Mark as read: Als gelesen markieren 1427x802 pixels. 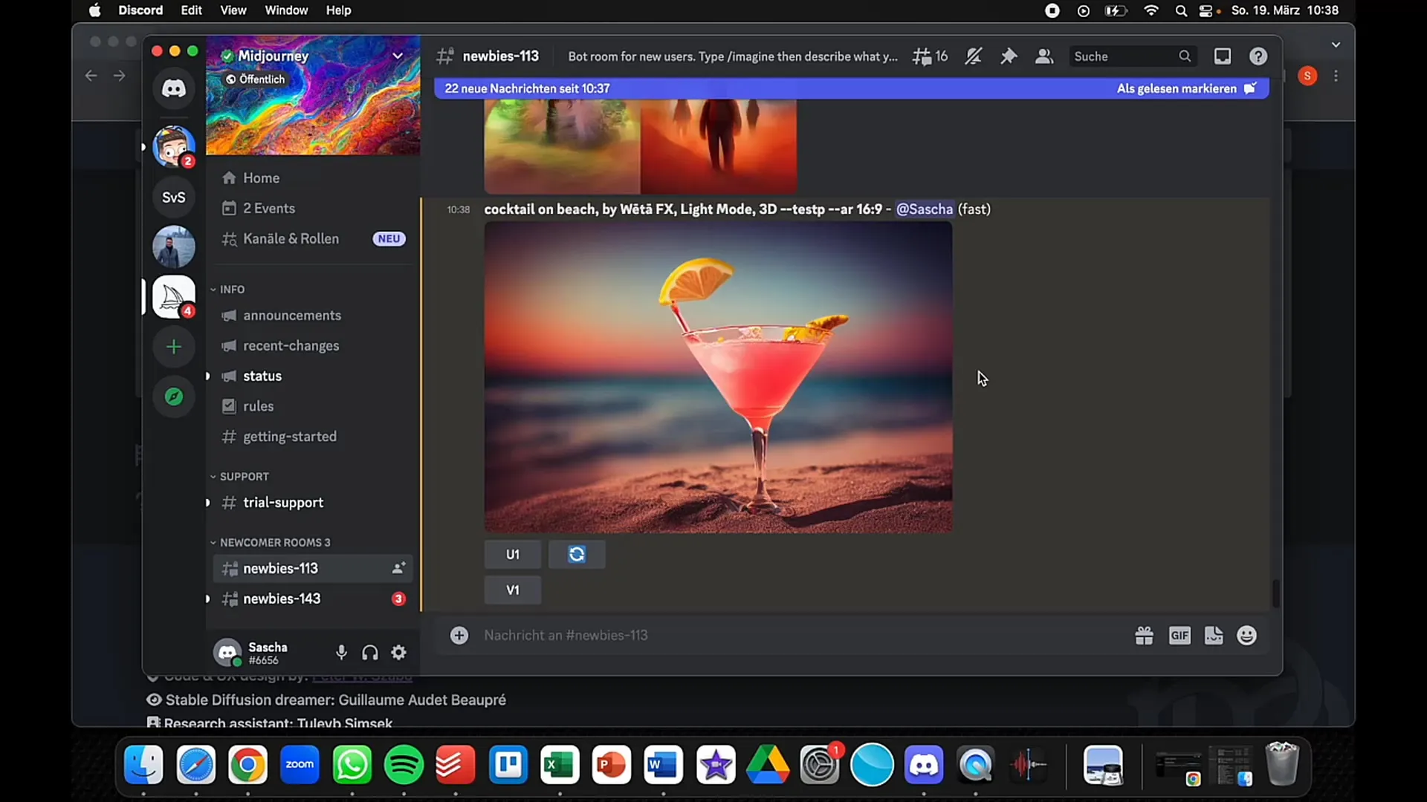pyautogui.click(x=1186, y=88)
